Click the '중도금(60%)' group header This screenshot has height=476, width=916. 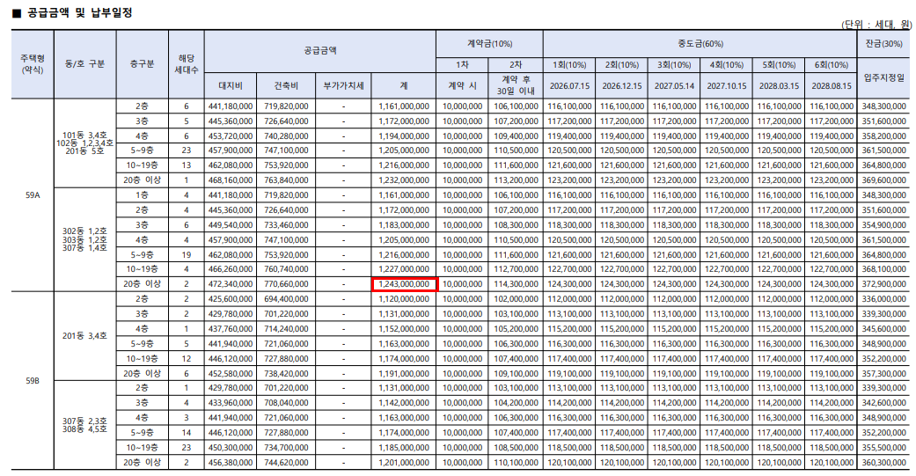point(700,44)
